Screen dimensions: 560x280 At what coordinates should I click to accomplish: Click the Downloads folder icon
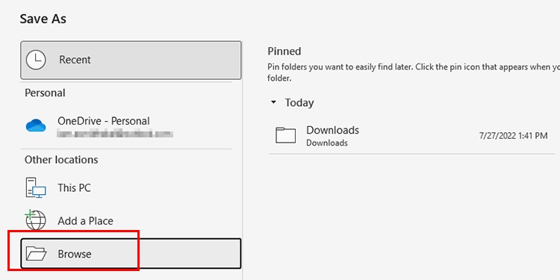point(286,135)
